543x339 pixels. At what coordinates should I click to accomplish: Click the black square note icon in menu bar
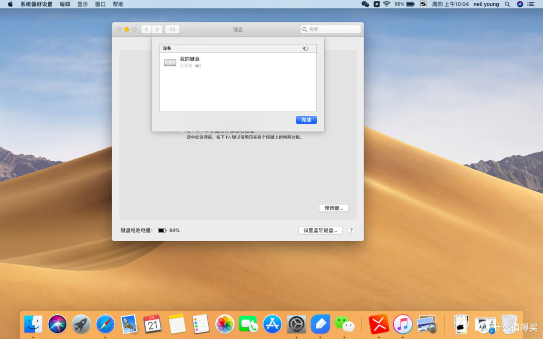coord(377,4)
